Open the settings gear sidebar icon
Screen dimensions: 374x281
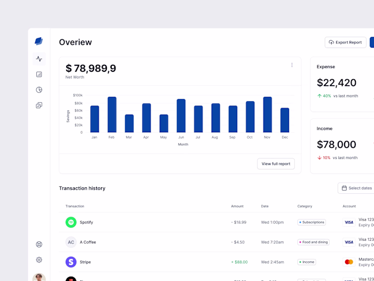(x=39, y=260)
